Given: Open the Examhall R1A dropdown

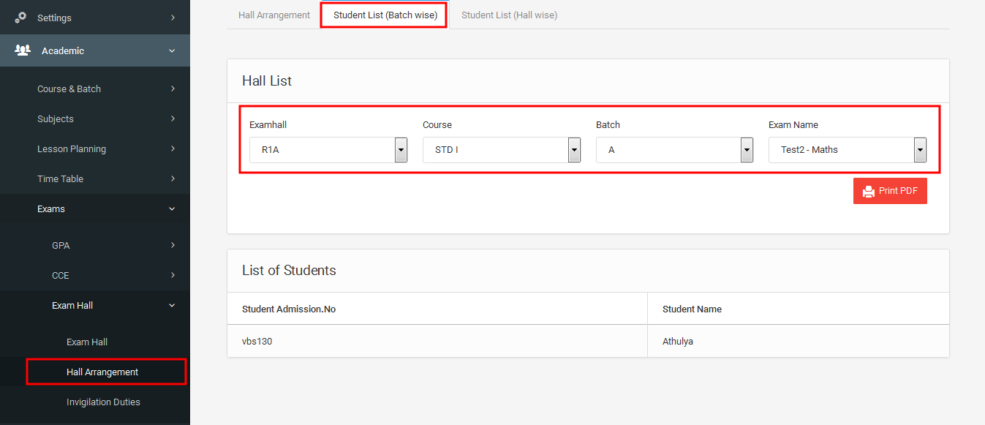Looking at the screenshot, I should point(328,150).
